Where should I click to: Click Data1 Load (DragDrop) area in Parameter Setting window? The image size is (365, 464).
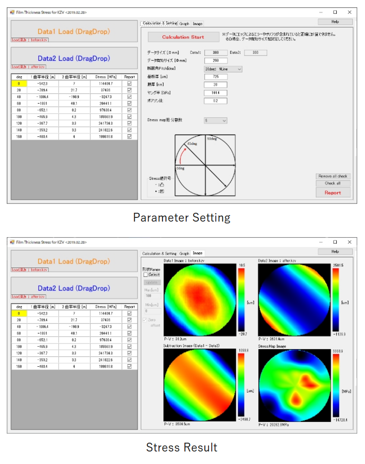tap(74, 32)
